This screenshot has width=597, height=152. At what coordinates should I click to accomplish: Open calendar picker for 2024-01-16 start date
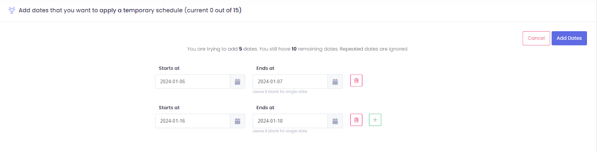pos(237,121)
